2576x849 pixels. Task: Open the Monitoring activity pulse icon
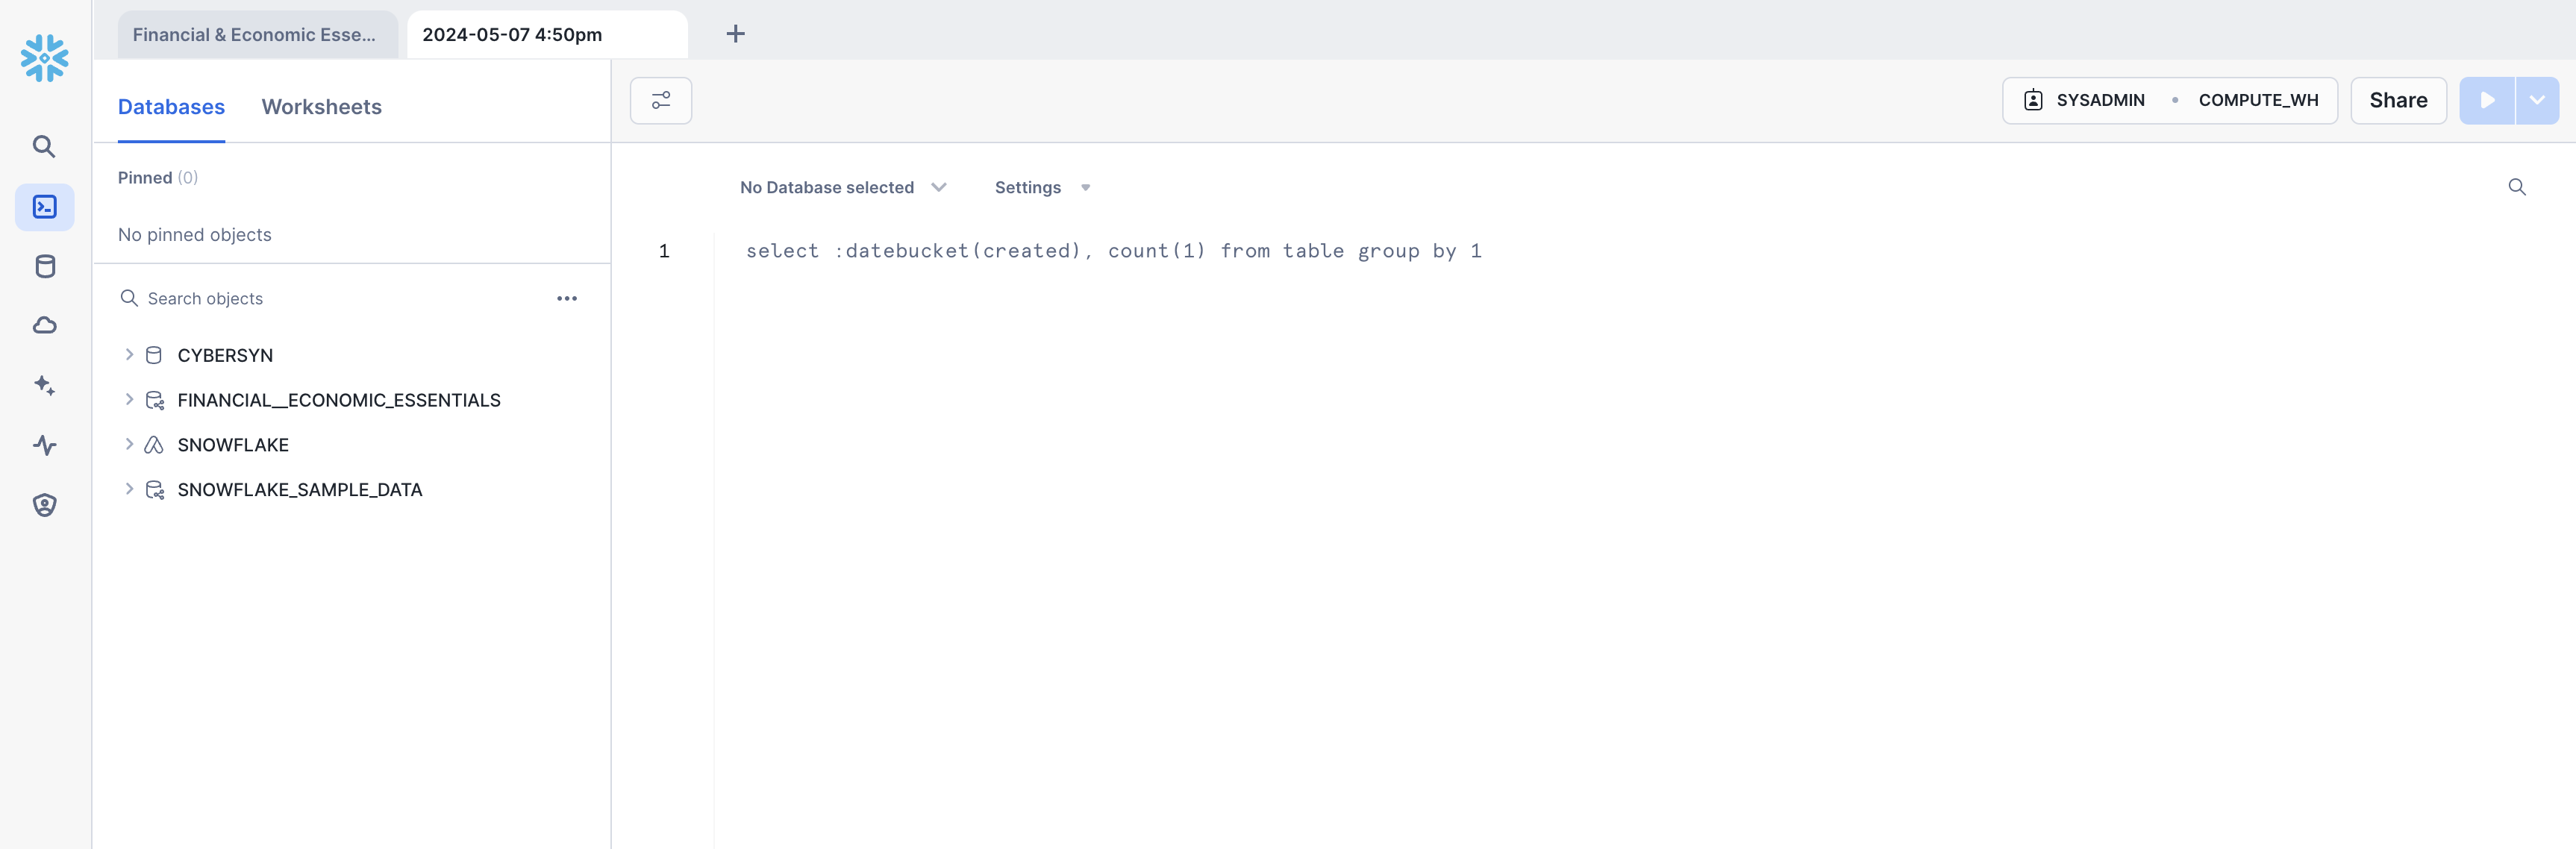tap(44, 445)
